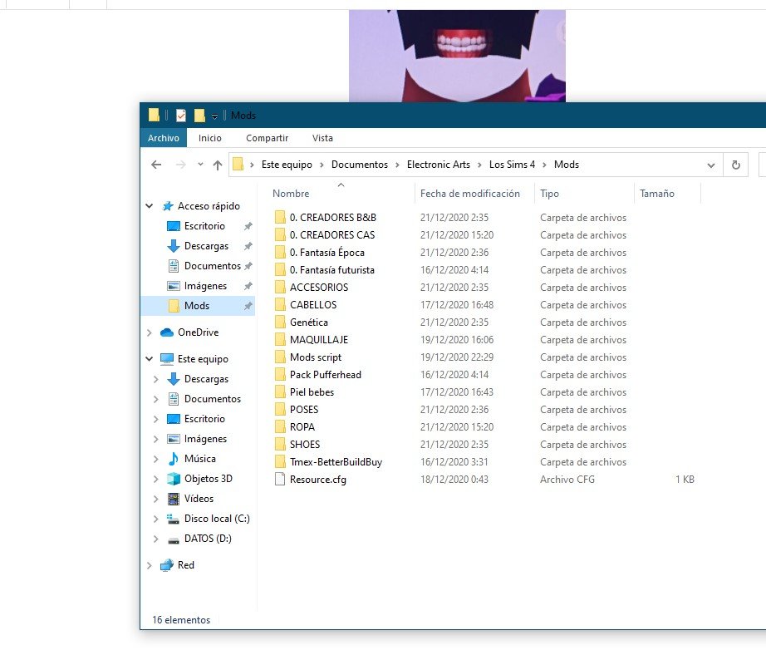The height and width of the screenshot is (650, 766).
Task: Open the recent locations dropdown arrow
Action: coord(200,165)
